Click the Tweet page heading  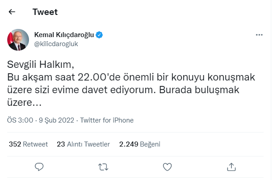(x=45, y=12)
